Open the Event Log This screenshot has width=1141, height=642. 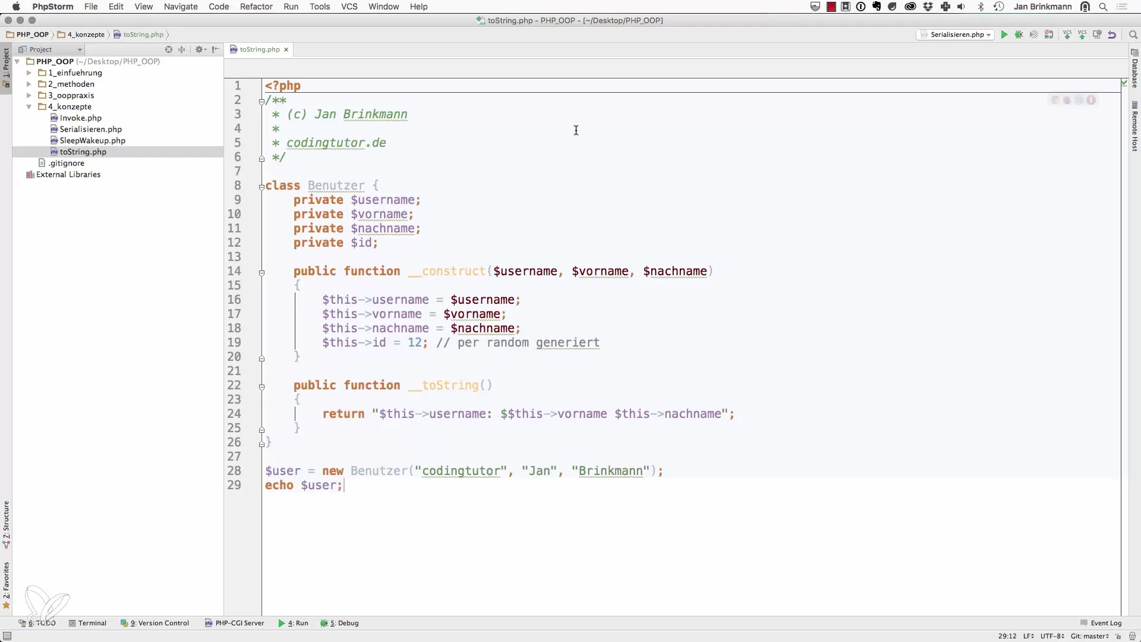point(1101,623)
